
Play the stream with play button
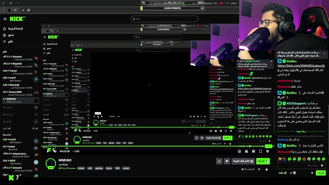(48, 151)
